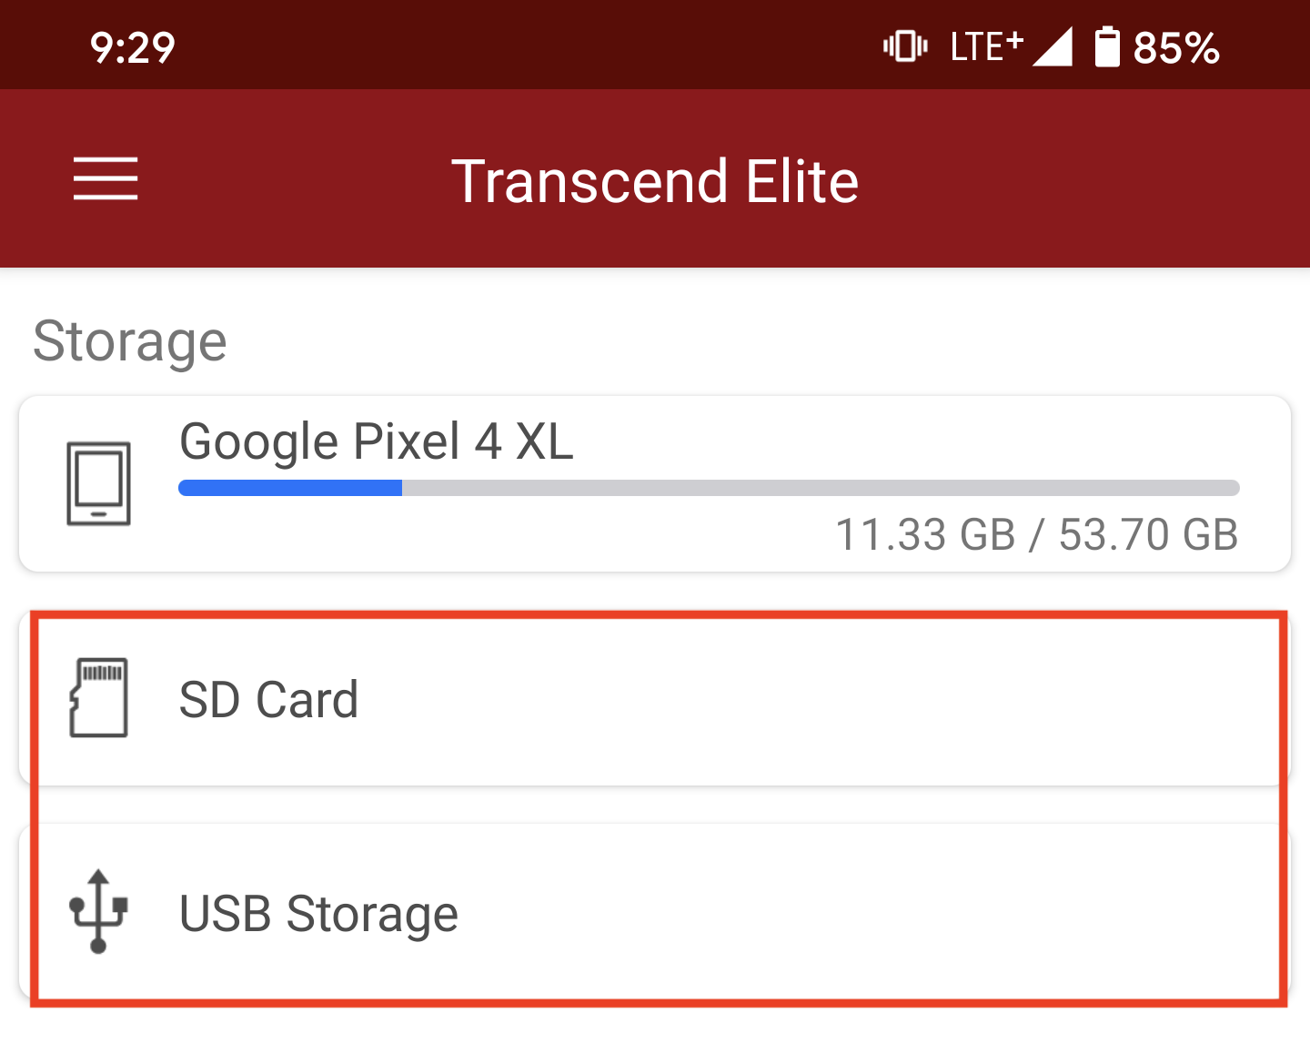This screenshot has height=1044, width=1310.
Task: Tap the Storage section heading
Action: pyautogui.click(x=129, y=341)
